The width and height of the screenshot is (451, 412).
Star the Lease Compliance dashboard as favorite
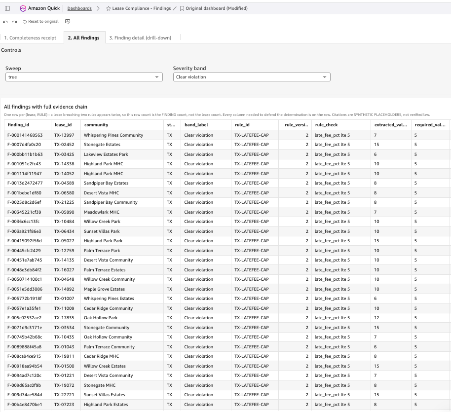click(109, 8)
